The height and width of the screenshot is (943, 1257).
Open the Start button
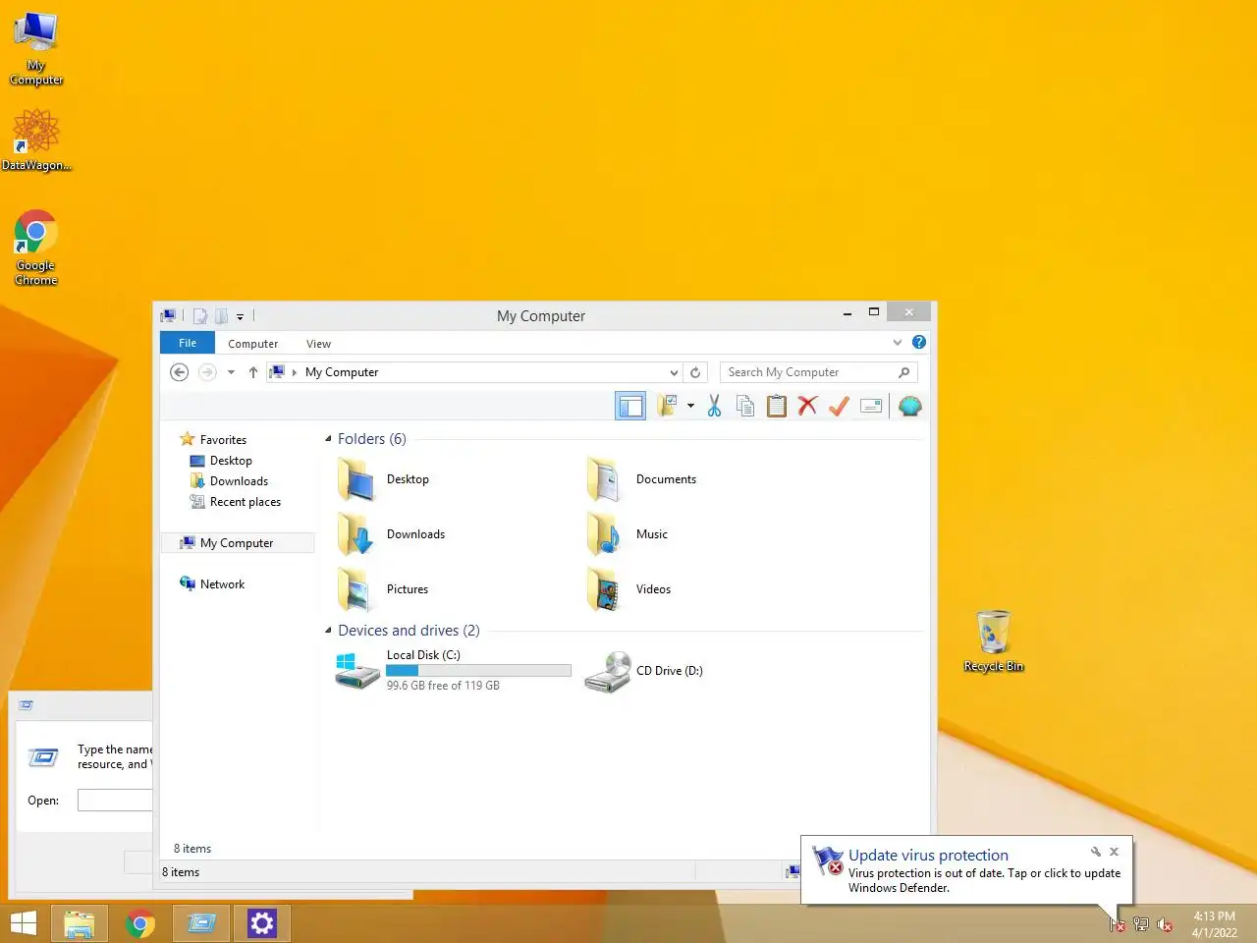[x=23, y=923]
